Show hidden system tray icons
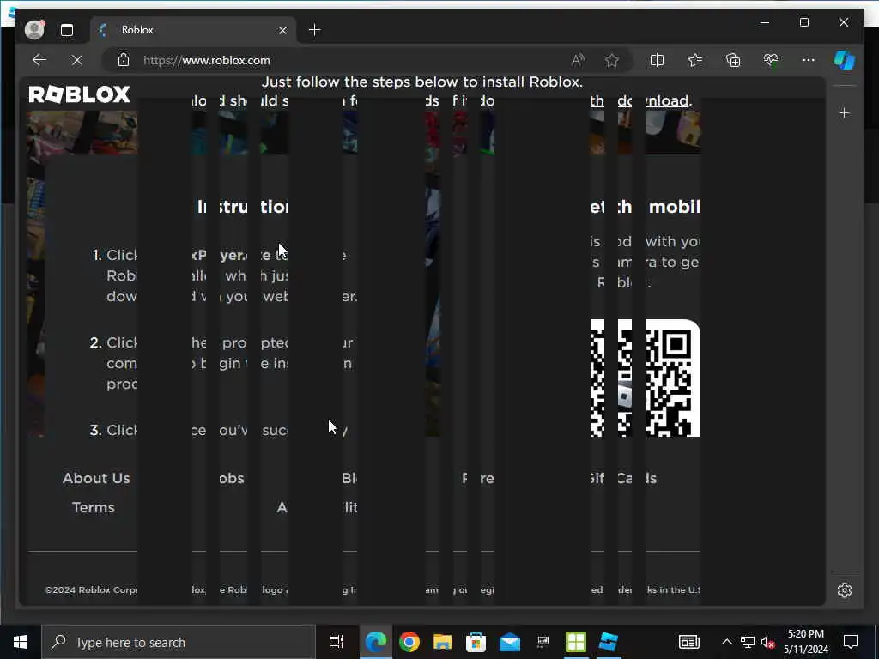 pyautogui.click(x=726, y=642)
